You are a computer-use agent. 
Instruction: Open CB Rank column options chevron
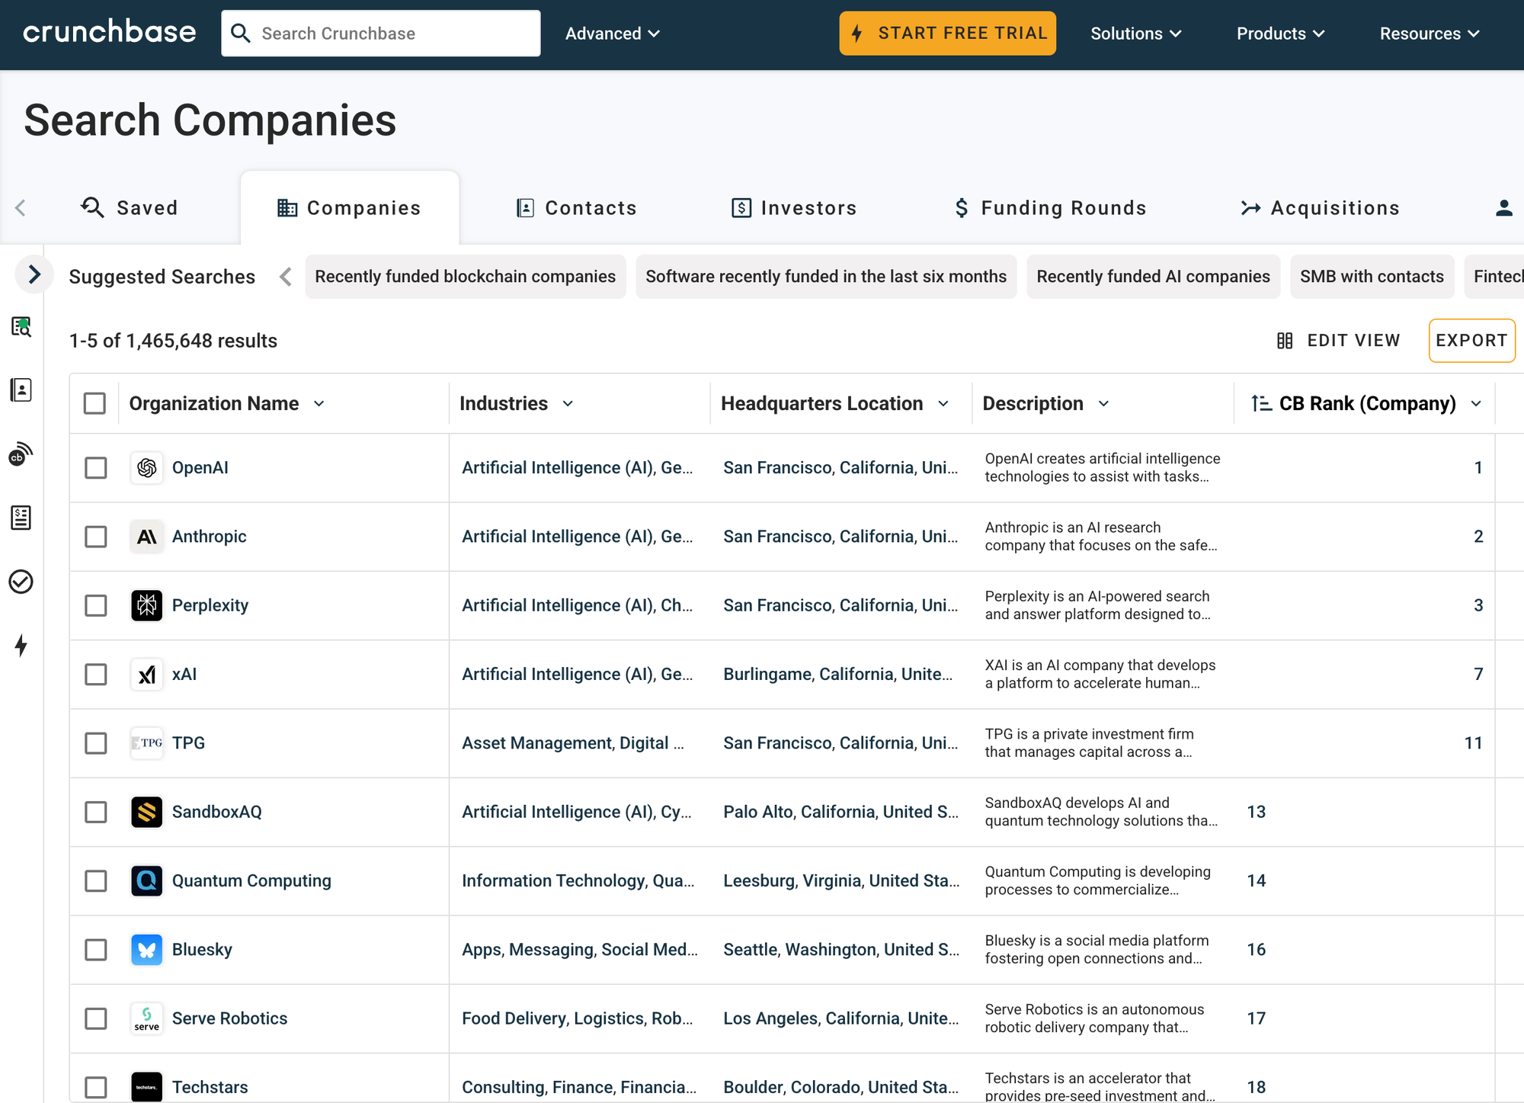(x=1476, y=403)
